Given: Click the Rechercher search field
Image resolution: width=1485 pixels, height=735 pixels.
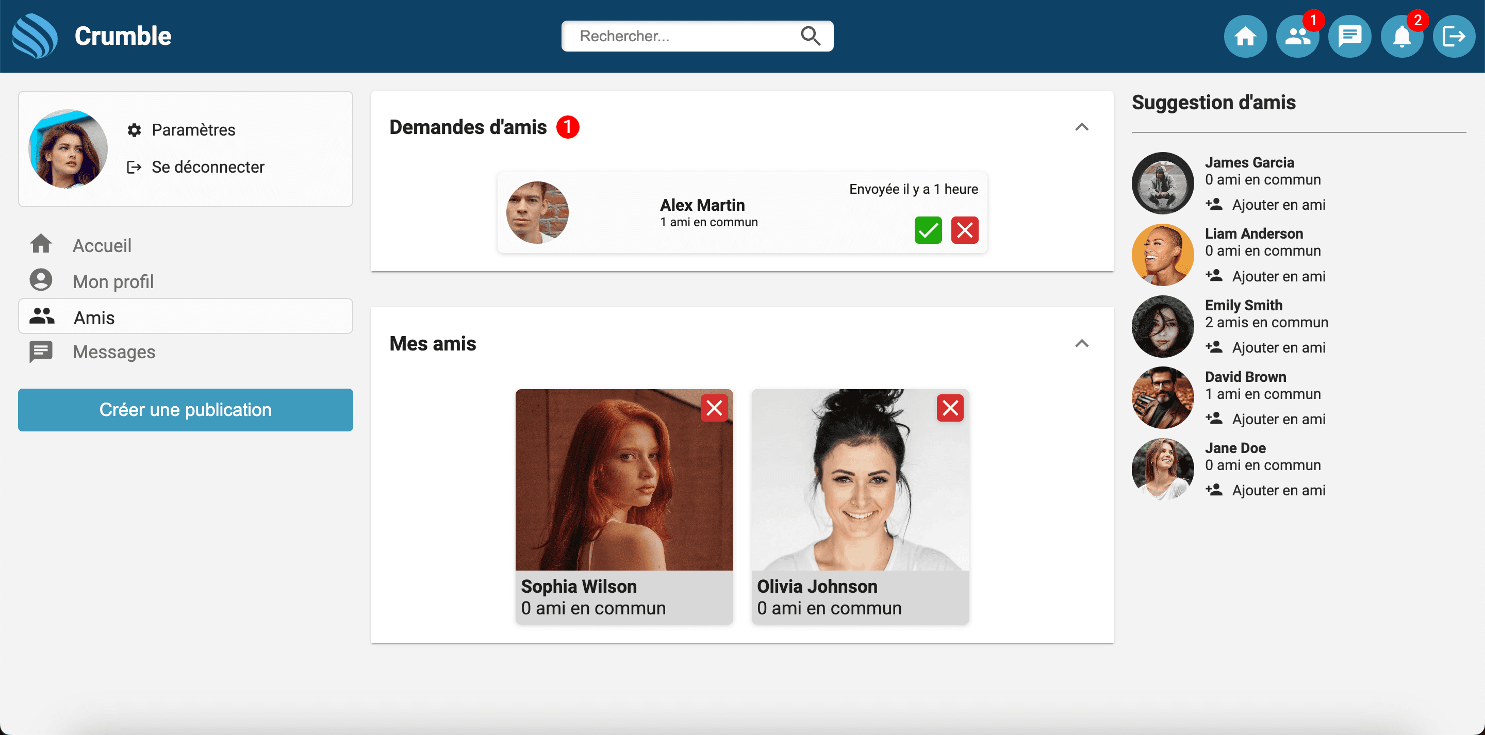Looking at the screenshot, I should [680, 36].
